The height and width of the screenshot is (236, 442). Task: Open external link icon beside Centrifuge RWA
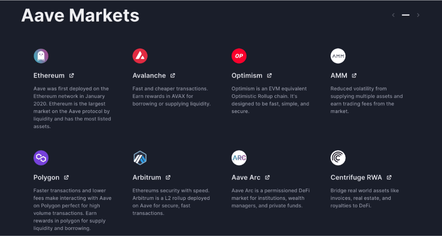click(x=389, y=177)
